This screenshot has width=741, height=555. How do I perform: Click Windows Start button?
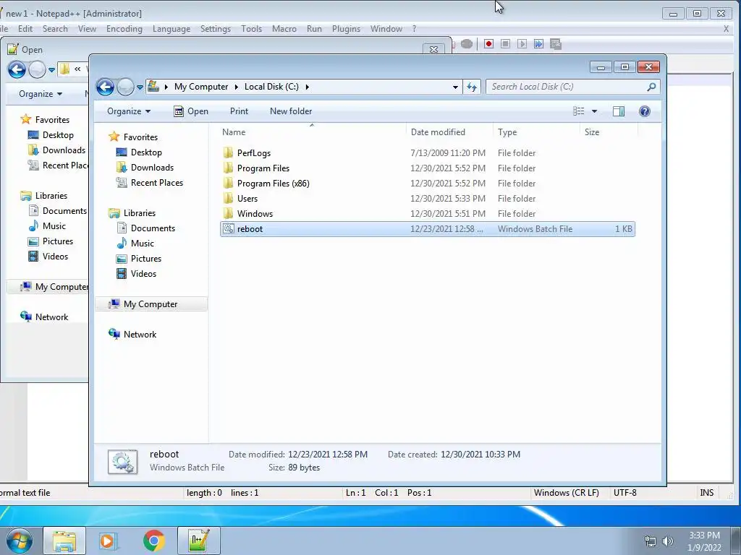coord(19,541)
